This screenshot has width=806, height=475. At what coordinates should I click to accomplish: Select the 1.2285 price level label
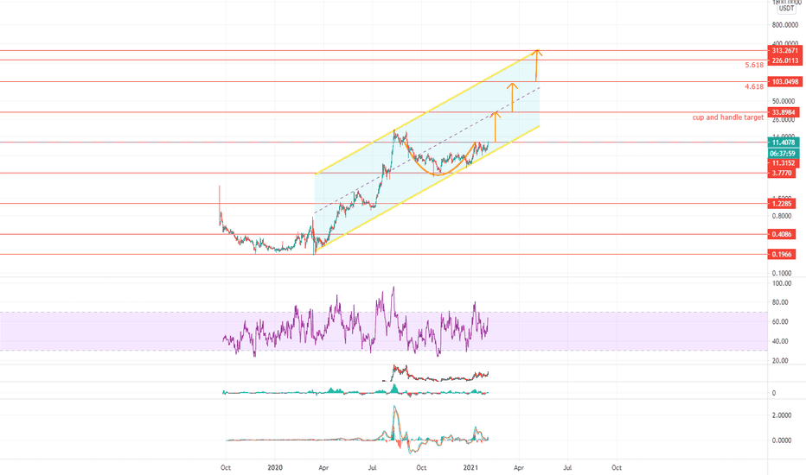781,204
